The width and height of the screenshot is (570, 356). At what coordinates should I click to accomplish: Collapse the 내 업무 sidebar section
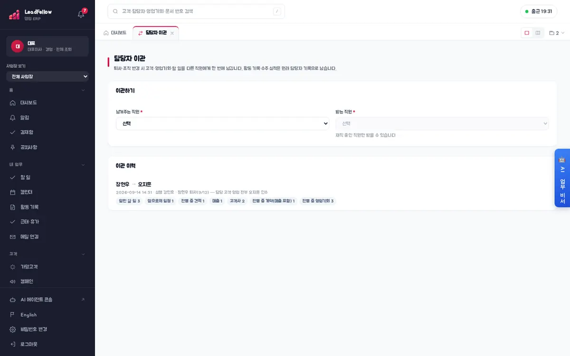[x=47, y=165]
